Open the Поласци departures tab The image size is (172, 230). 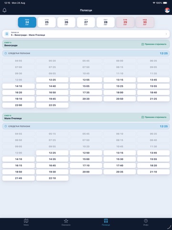click(106, 222)
